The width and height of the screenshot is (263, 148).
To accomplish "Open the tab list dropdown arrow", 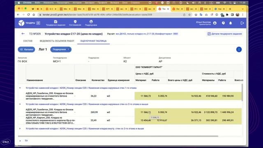I will 242,9.
